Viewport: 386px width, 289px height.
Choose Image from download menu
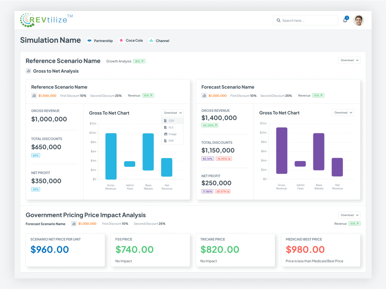[173, 134]
